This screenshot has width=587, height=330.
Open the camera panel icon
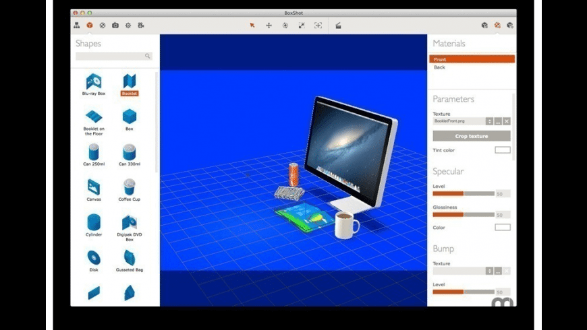[115, 26]
